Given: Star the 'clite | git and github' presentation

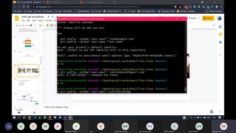Looking at the screenshot, I should point(48,17).
